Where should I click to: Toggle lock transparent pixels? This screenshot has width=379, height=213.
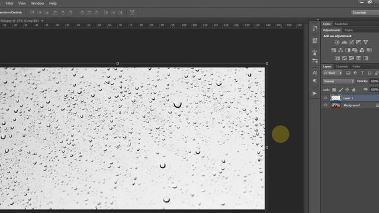coord(334,90)
